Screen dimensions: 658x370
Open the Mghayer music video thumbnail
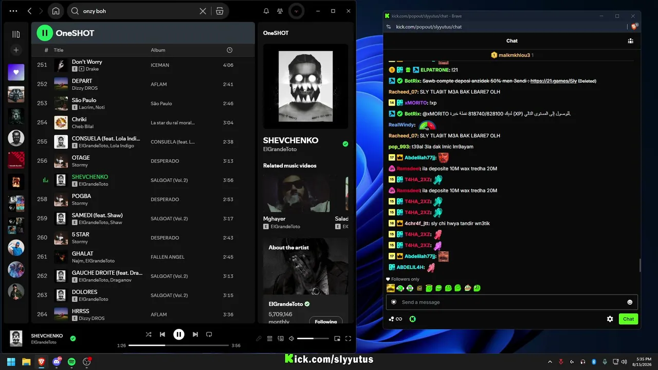point(296,193)
